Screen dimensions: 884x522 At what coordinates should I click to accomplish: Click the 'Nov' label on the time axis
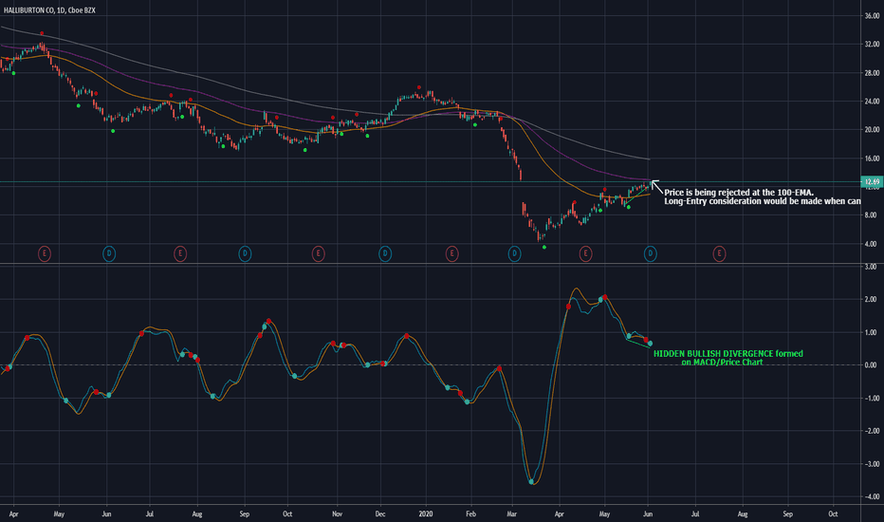[337, 514]
